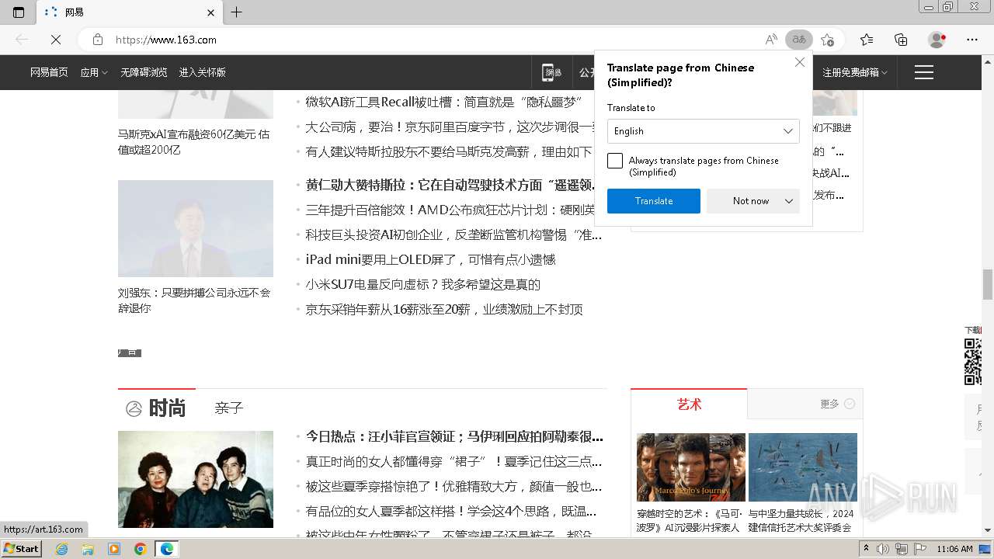Open the media player taskbar icon
The width and height of the screenshot is (994, 559).
coord(114,549)
